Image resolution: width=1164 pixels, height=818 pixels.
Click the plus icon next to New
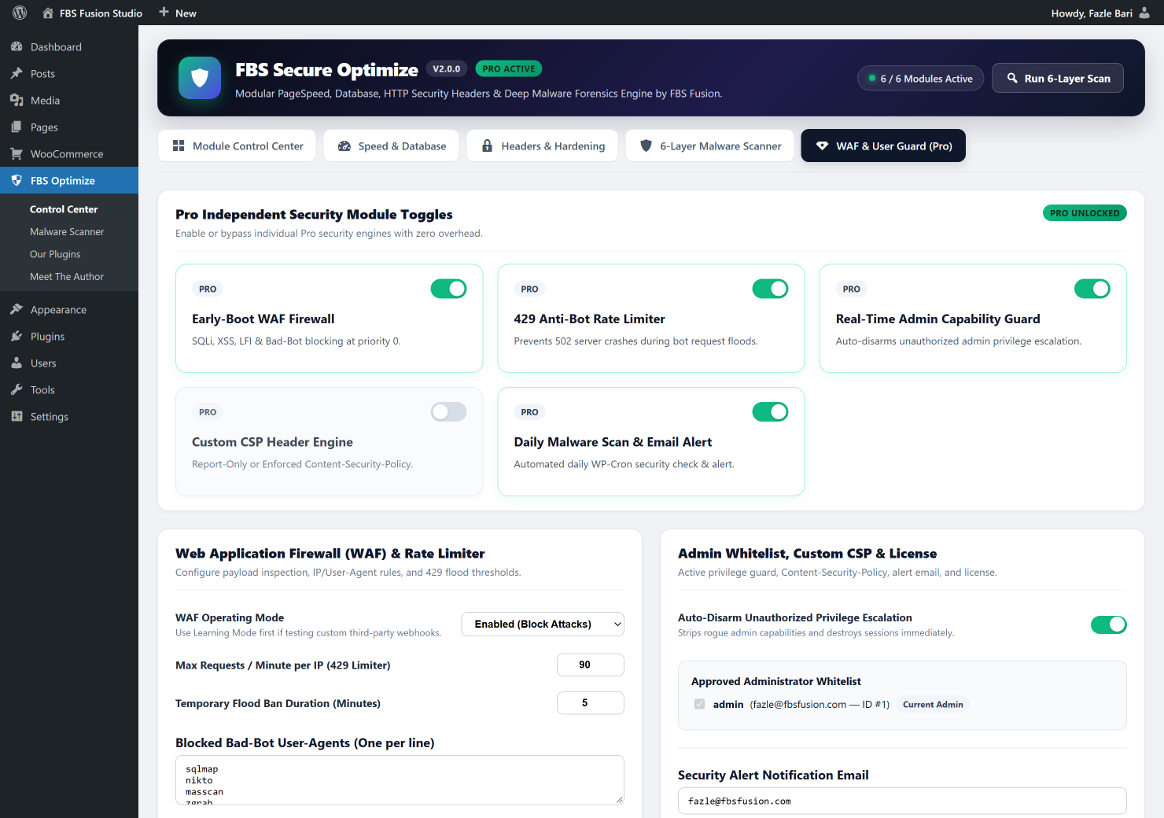[x=164, y=12]
